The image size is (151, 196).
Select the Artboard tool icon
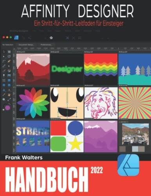[x=9, y=52]
